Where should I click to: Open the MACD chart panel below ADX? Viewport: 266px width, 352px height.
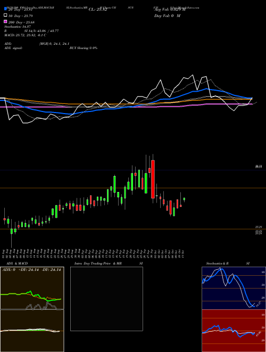tap(32, 331)
